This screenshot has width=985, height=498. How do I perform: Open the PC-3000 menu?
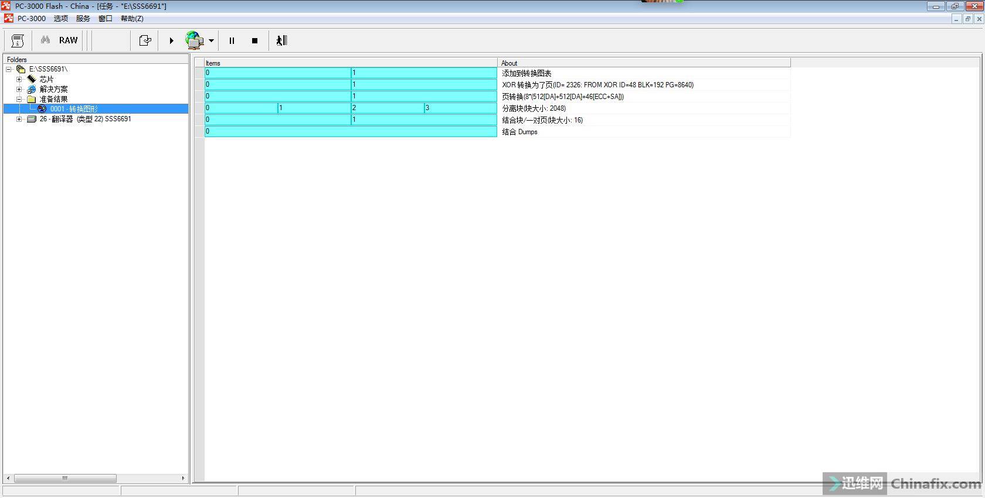click(x=32, y=19)
